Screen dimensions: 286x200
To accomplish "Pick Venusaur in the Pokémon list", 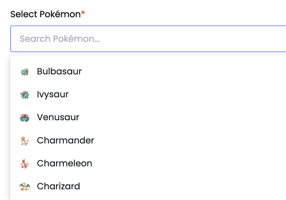I will pyautogui.click(x=58, y=117).
